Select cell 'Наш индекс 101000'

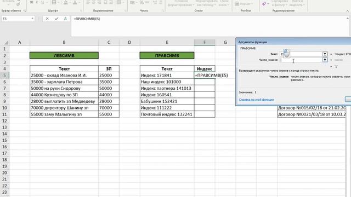[x=167, y=82]
